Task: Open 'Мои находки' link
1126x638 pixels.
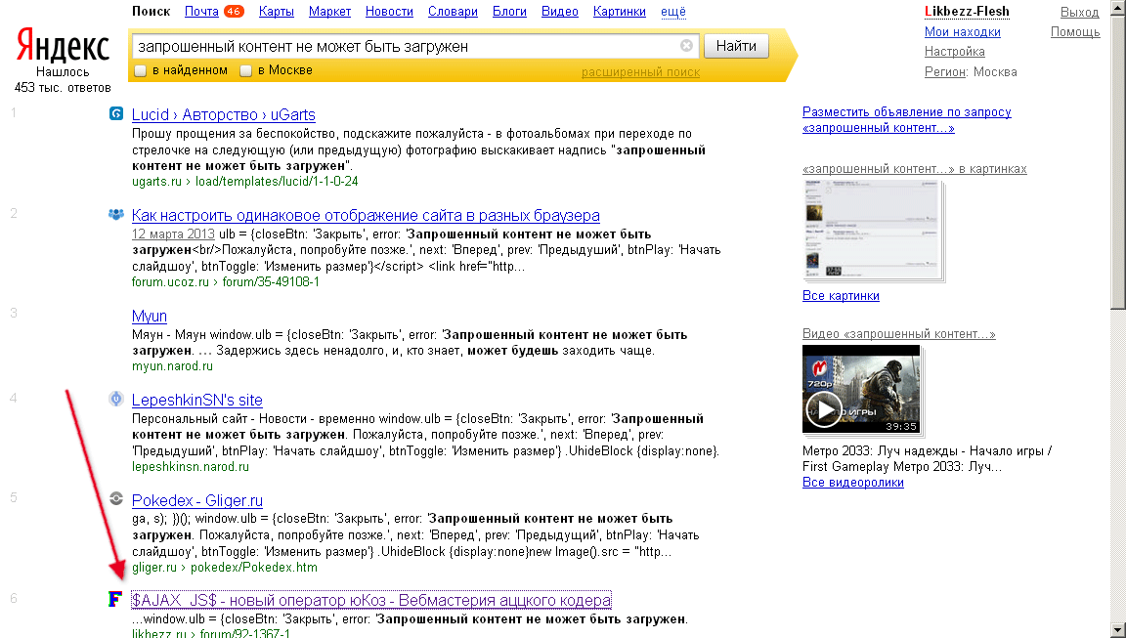Action: pyautogui.click(x=962, y=31)
